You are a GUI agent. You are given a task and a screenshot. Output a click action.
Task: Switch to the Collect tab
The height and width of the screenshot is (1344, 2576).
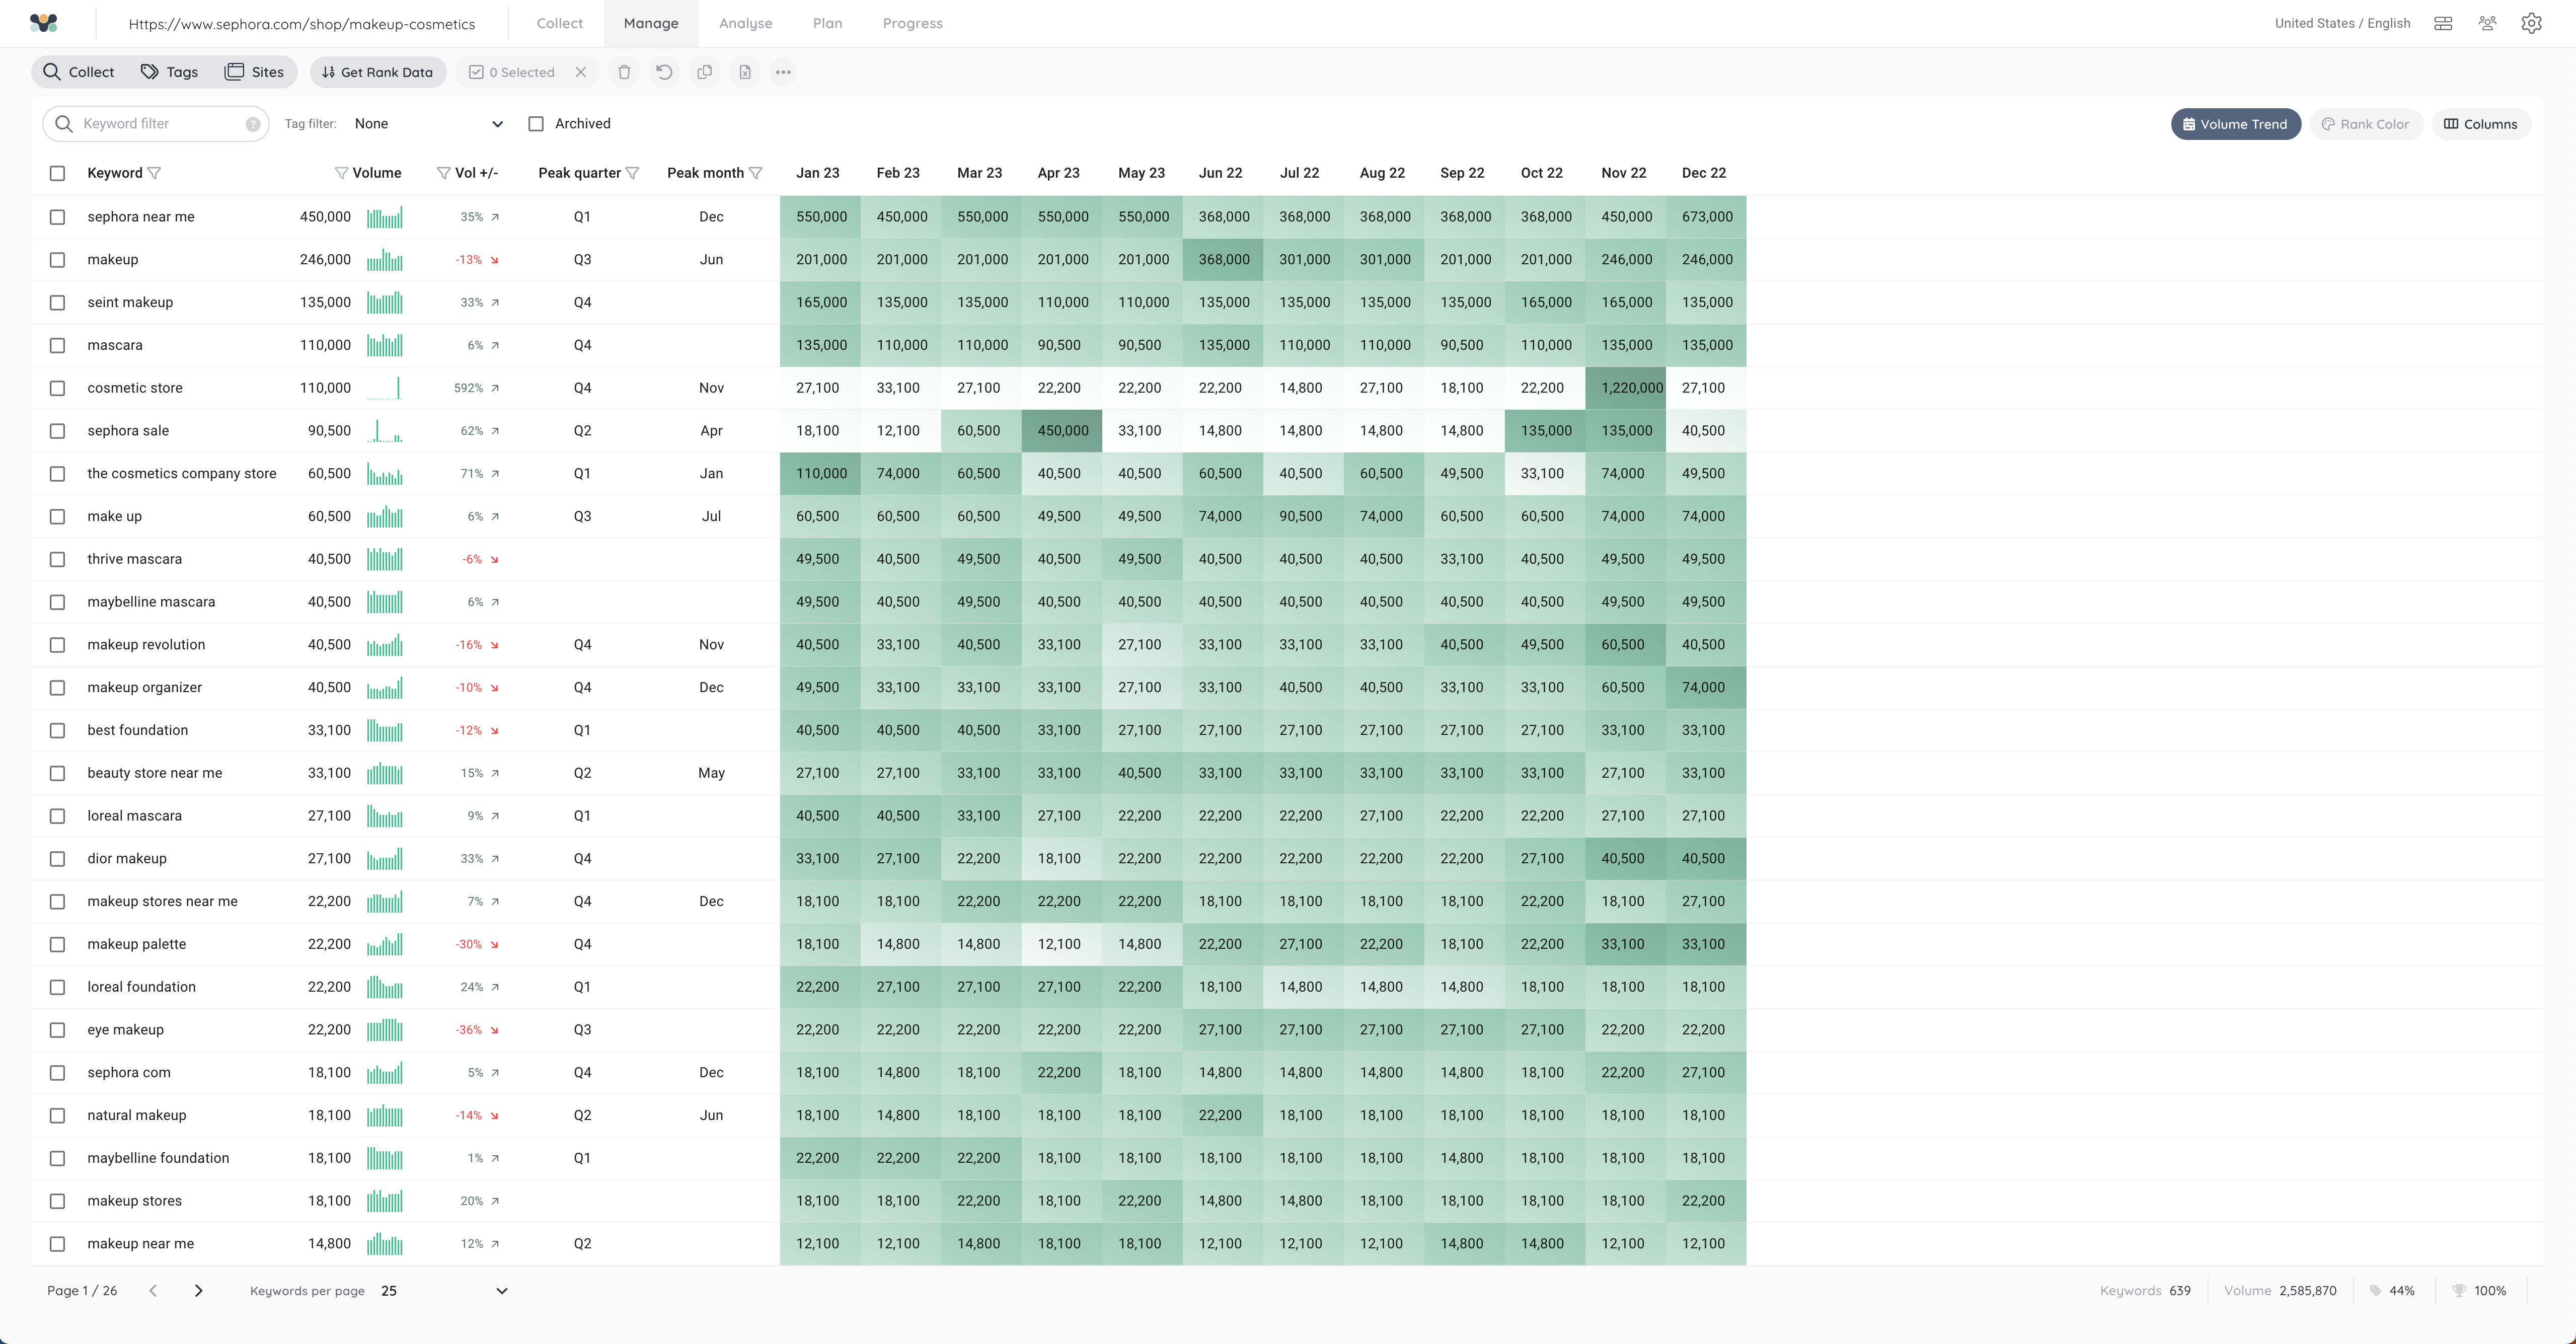pos(559,23)
